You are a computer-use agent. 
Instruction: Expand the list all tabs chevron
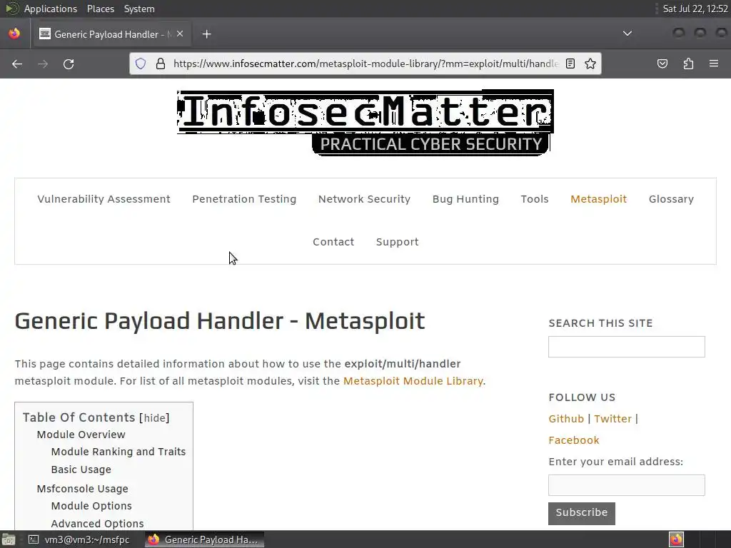[627, 34]
